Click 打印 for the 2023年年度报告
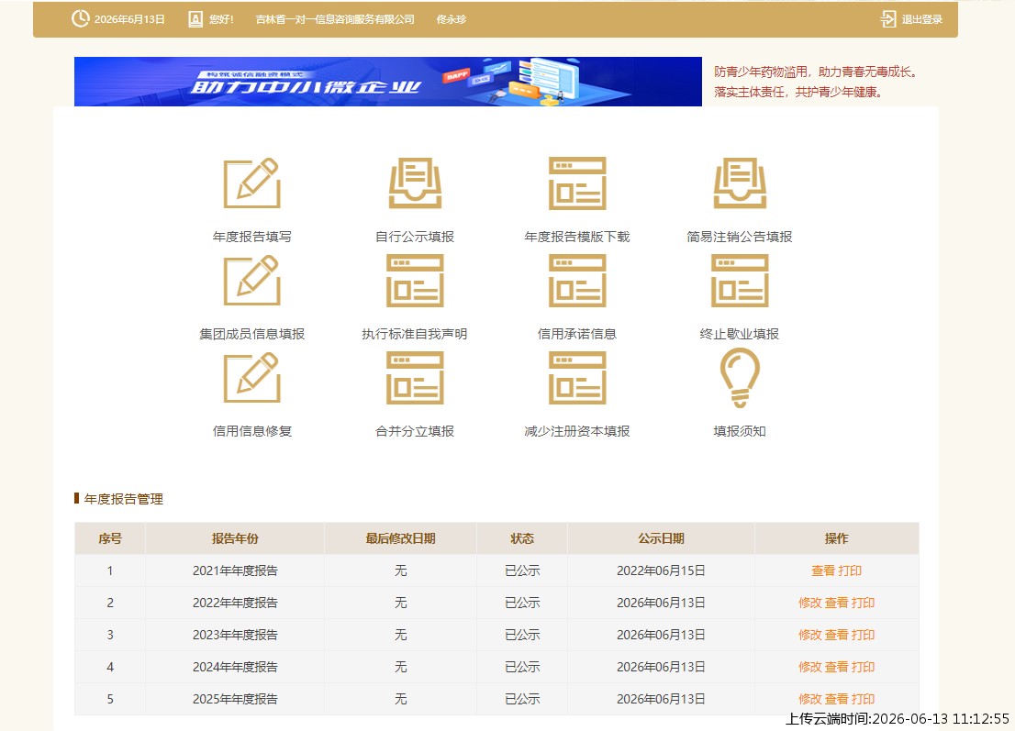1015x731 pixels. tap(863, 635)
